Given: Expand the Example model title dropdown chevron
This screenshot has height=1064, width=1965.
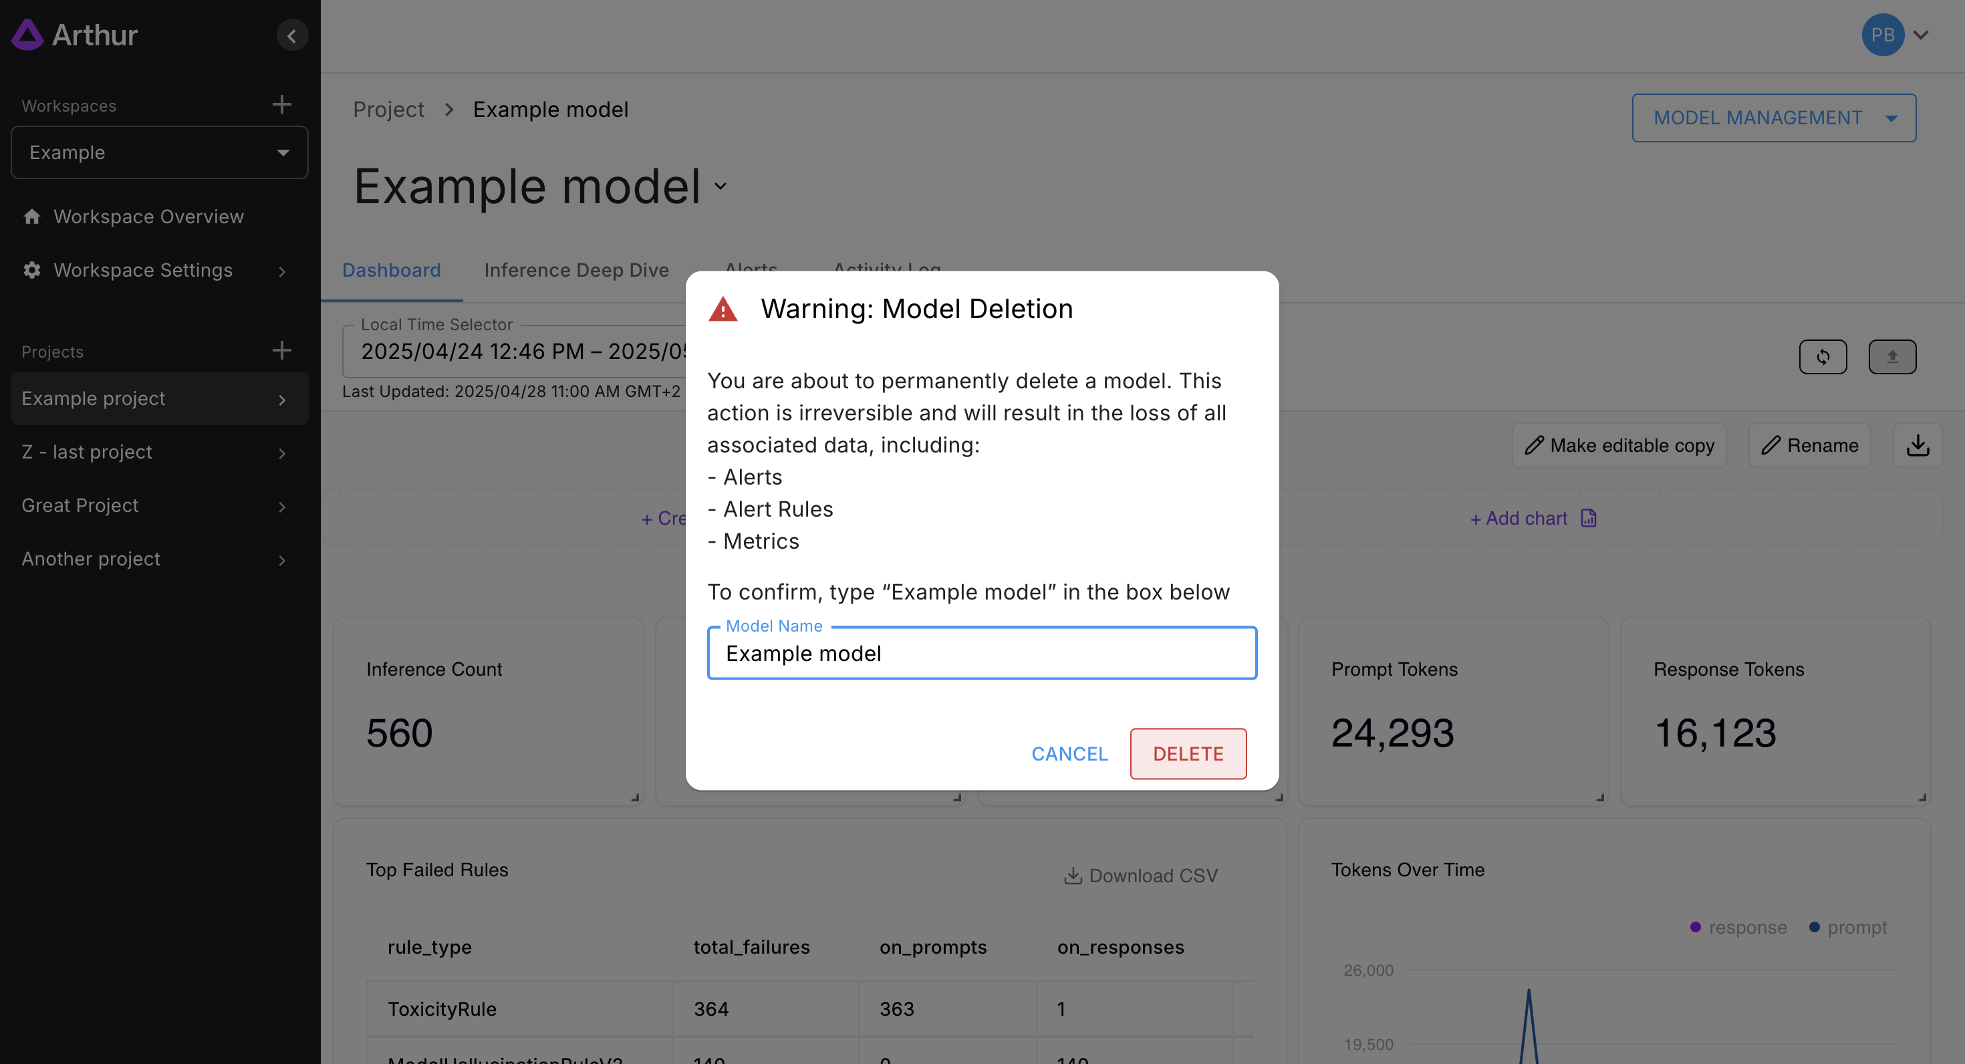Looking at the screenshot, I should pos(720,186).
